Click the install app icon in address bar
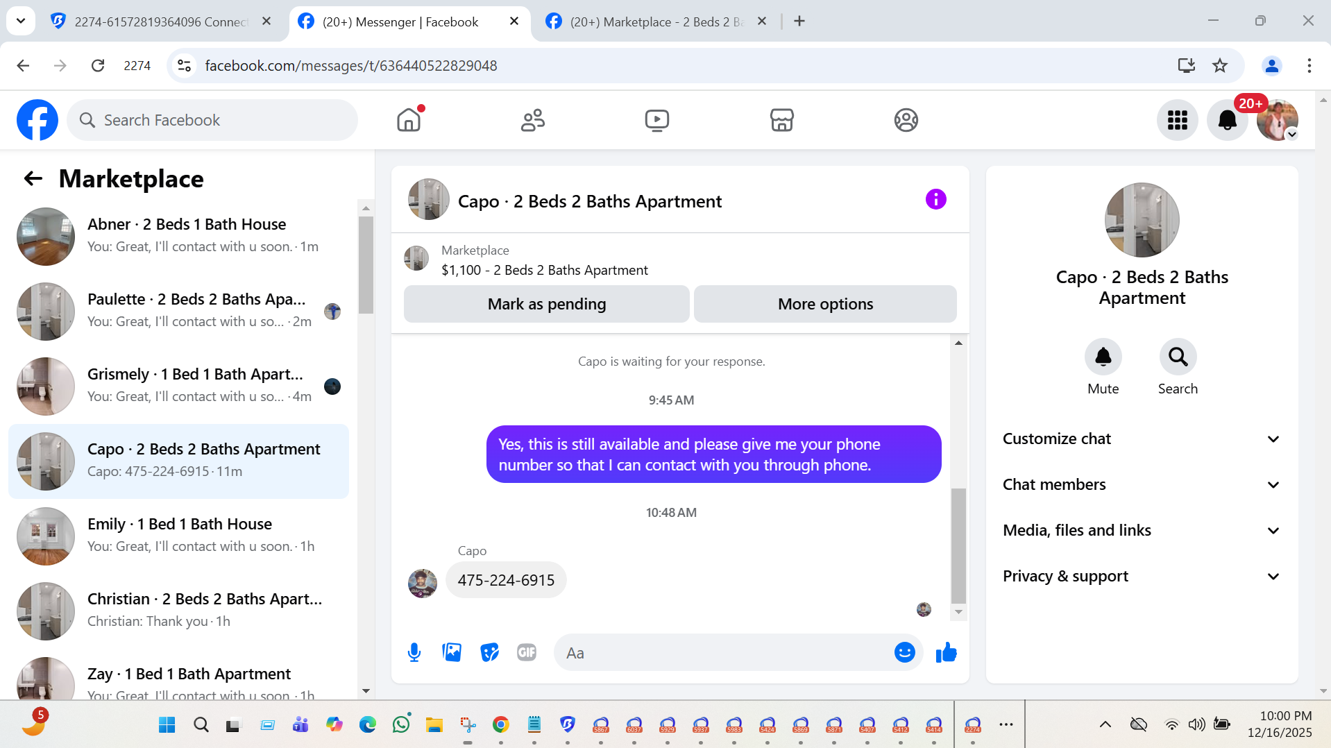This screenshot has height=748, width=1331. [x=1186, y=65]
